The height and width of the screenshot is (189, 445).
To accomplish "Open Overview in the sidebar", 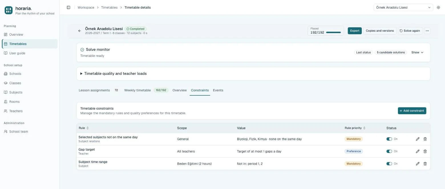I will pos(30,35).
